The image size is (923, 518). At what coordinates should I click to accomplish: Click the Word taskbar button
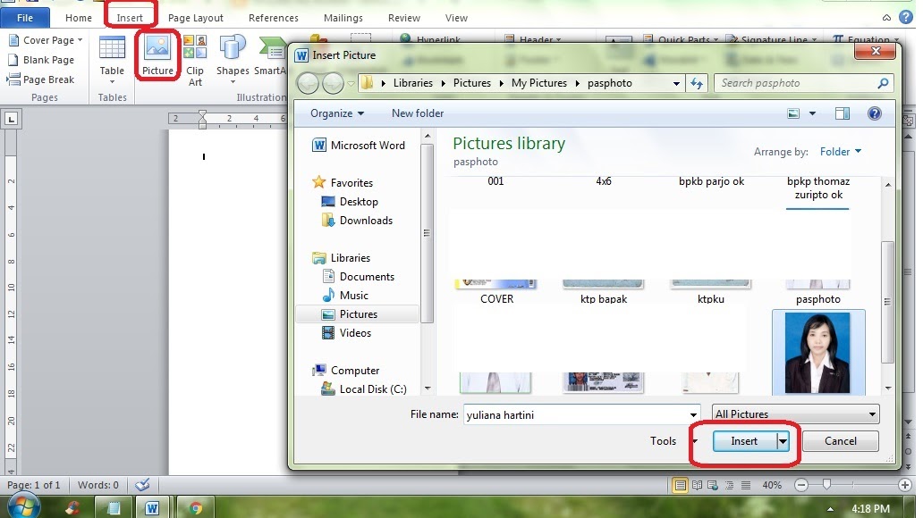pos(152,508)
